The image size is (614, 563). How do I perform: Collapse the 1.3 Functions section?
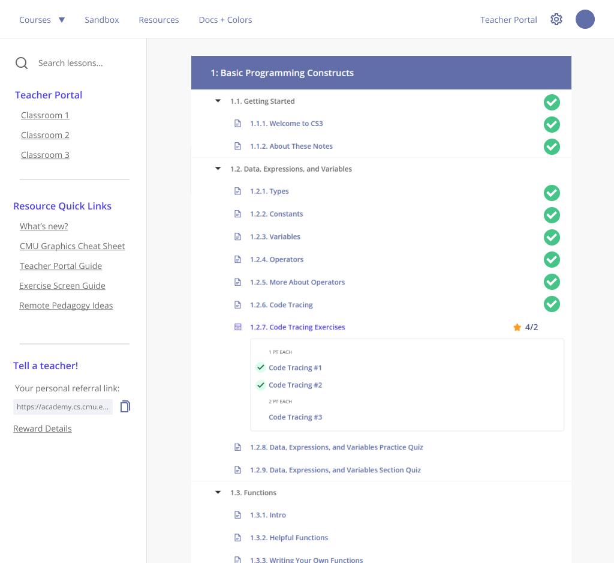tap(218, 492)
